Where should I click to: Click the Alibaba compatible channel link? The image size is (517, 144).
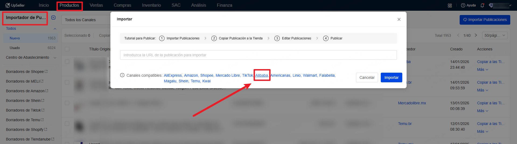pos(261,75)
